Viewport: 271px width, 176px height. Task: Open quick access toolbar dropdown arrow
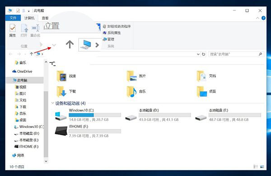coord(29,11)
